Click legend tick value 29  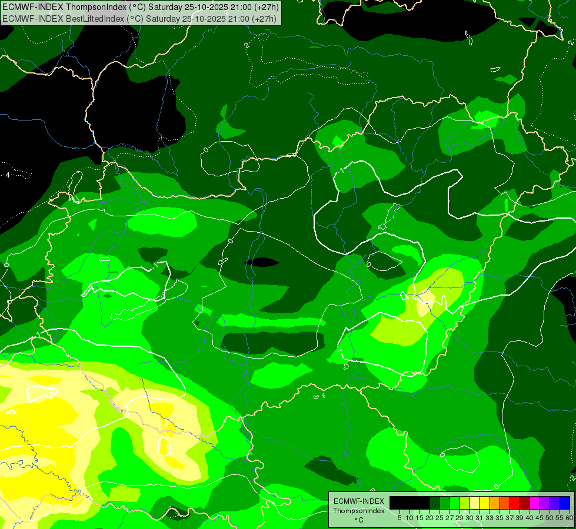[460, 518]
